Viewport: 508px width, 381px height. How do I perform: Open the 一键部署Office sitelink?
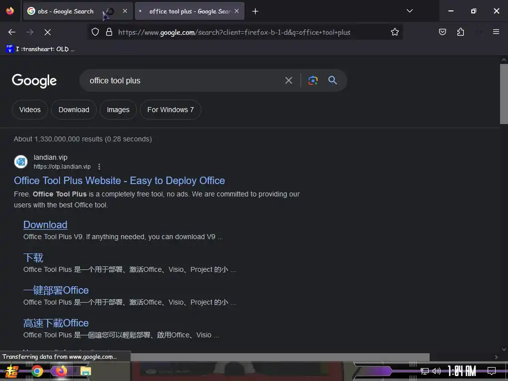[x=56, y=290]
